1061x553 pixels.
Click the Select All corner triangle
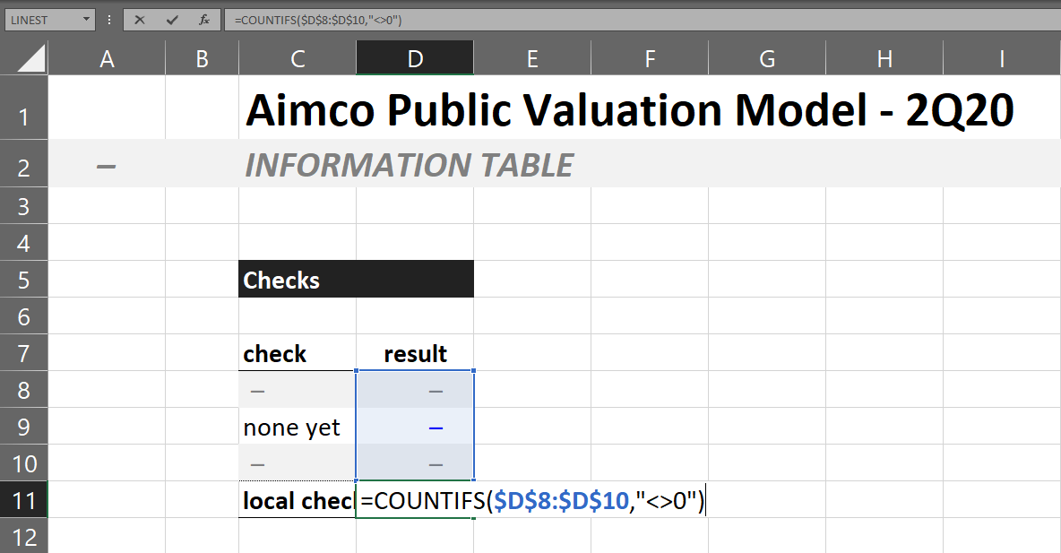pos(31,58)
